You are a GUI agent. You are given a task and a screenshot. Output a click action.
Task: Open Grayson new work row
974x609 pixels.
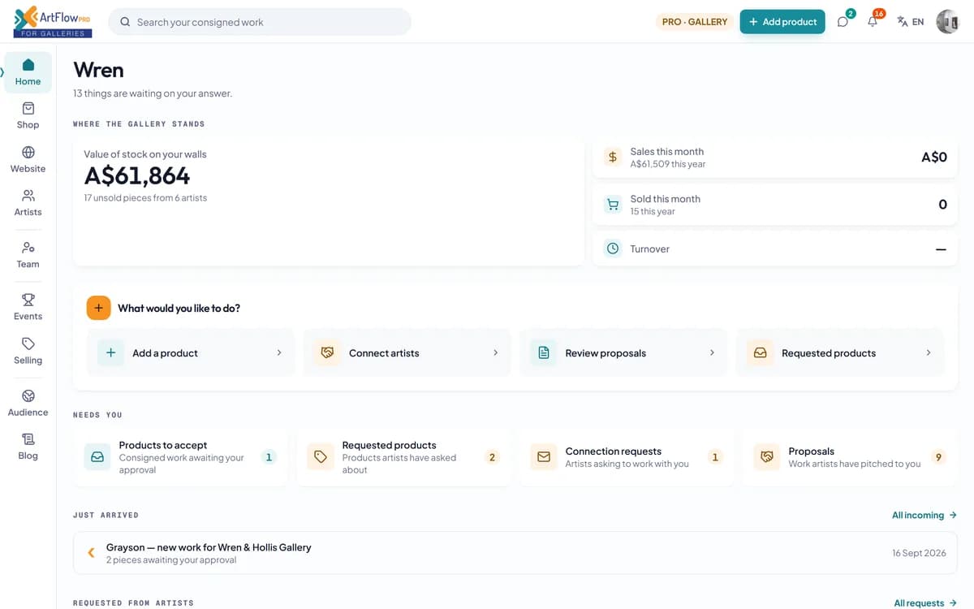point(515,553)
